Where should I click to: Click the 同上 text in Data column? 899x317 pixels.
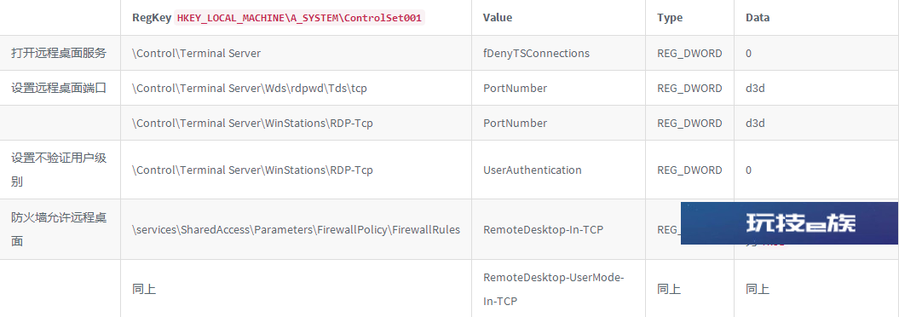[758, 290]
